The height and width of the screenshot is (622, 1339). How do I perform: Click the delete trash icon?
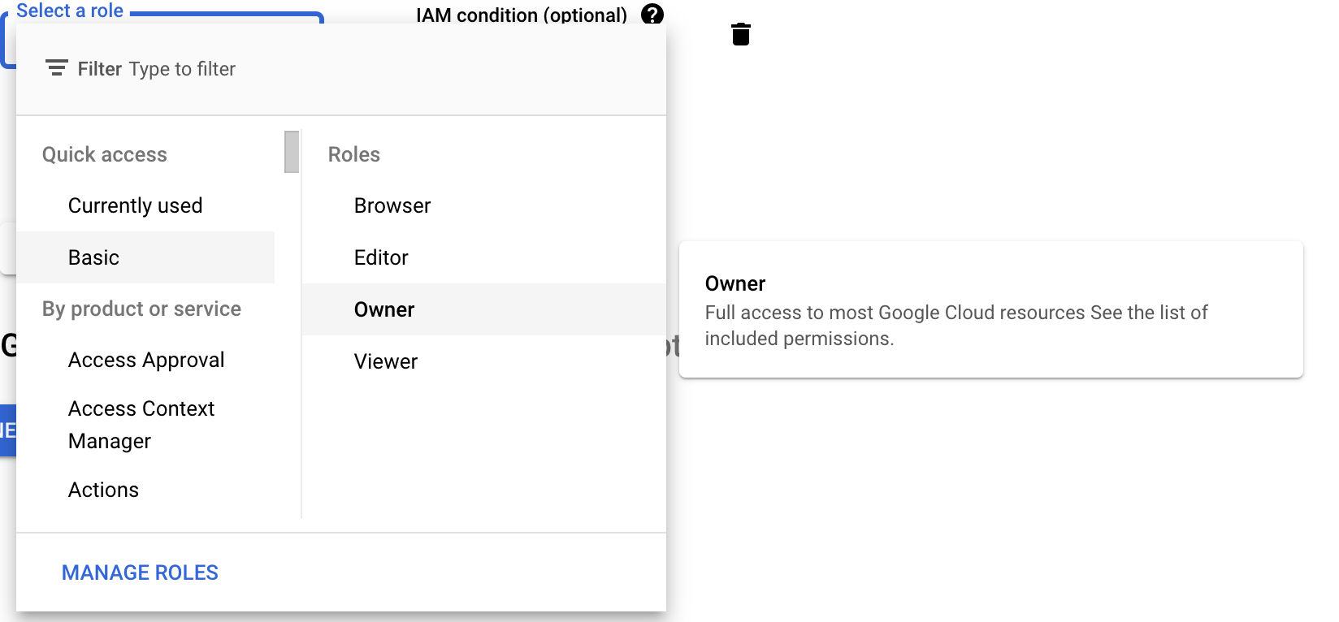pyautogui.click(x=740, y=34)
